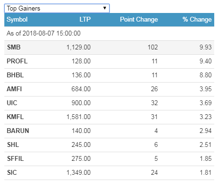
Task: Click the BARUN symbol link
Action: point(18,131)
